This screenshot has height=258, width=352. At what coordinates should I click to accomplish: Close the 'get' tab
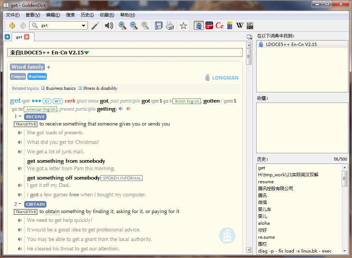point(27,37)
